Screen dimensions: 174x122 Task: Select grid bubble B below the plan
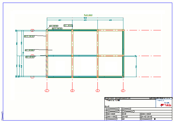[x=72, y=91]
